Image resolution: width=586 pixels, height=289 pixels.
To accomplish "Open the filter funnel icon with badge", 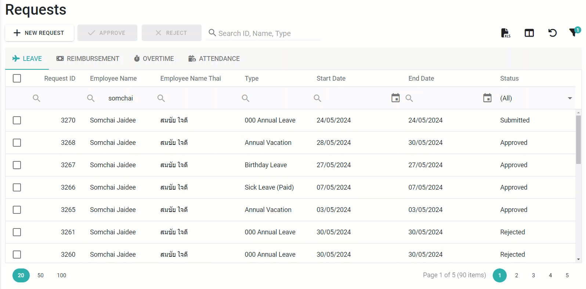I will [x=574, y=32].
